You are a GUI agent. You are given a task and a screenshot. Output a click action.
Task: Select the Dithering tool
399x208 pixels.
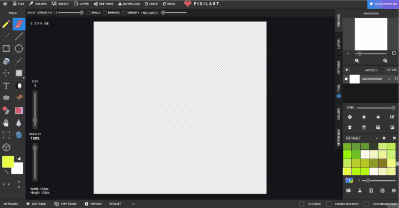point(6,98)
